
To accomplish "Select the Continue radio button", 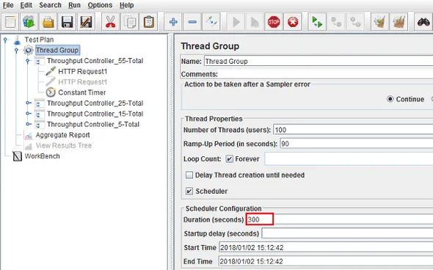I will [390, 99].
